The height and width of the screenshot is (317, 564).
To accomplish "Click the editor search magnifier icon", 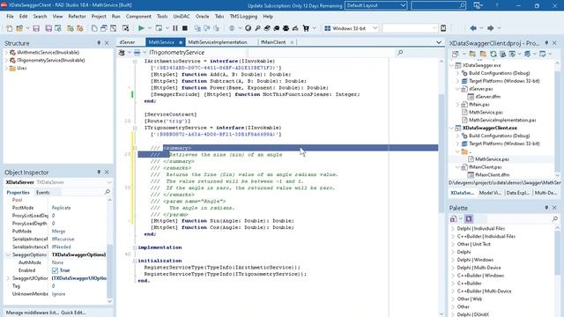I will point(400,53).
